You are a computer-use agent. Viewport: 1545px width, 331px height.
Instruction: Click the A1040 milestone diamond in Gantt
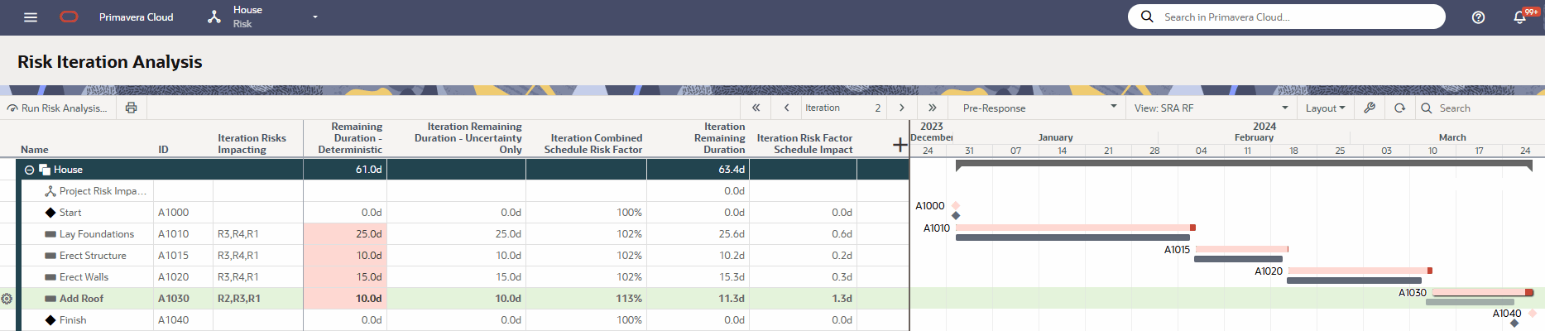tap(1532, 313)
